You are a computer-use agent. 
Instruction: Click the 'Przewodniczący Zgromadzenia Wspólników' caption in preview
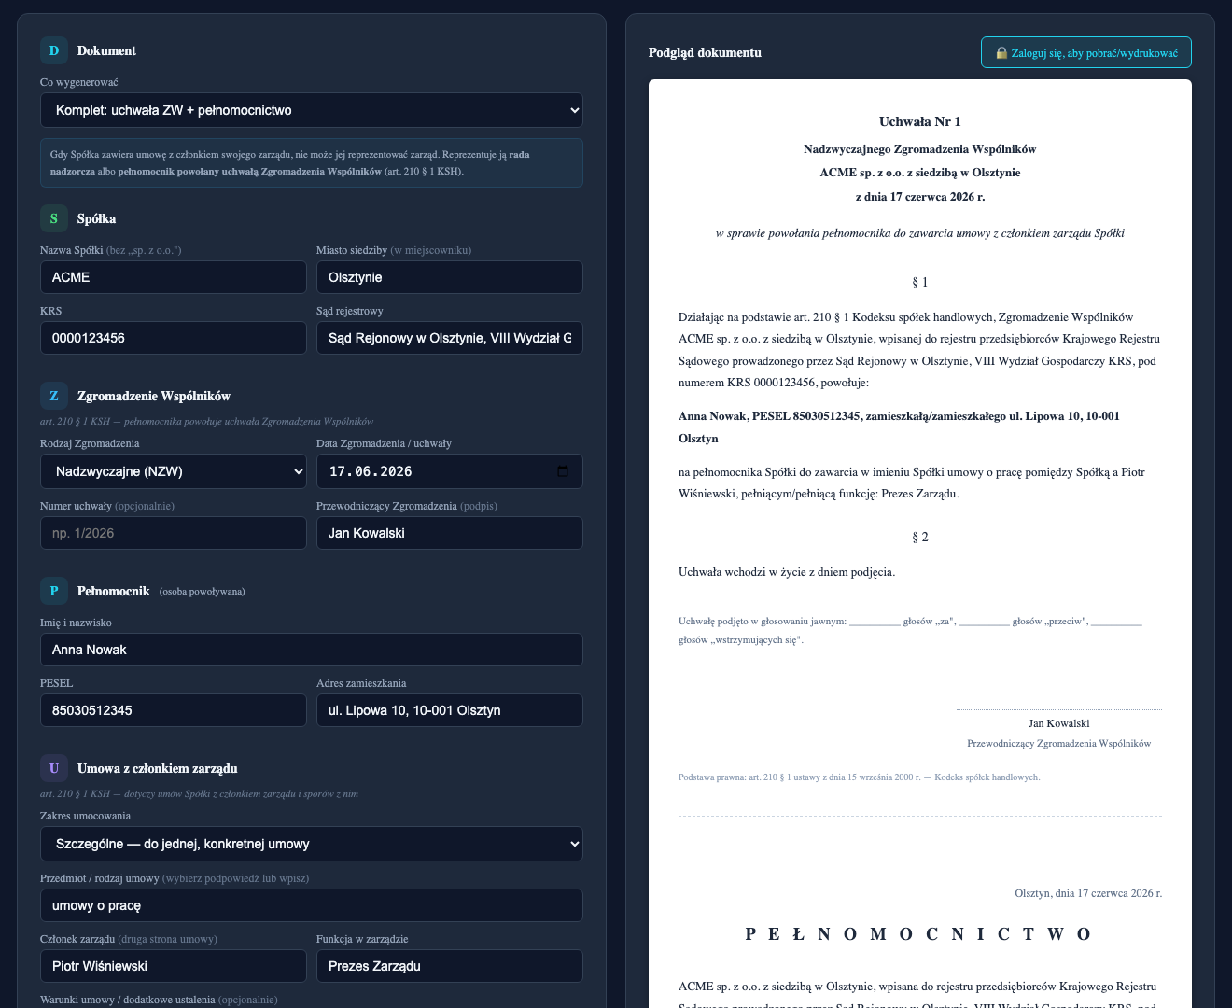coord(1059,744)
